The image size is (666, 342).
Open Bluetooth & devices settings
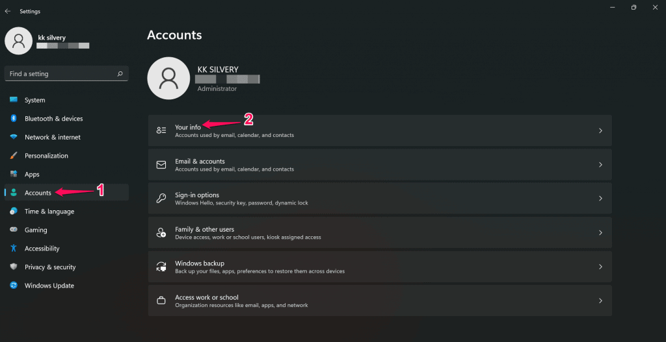coord(66,119)
